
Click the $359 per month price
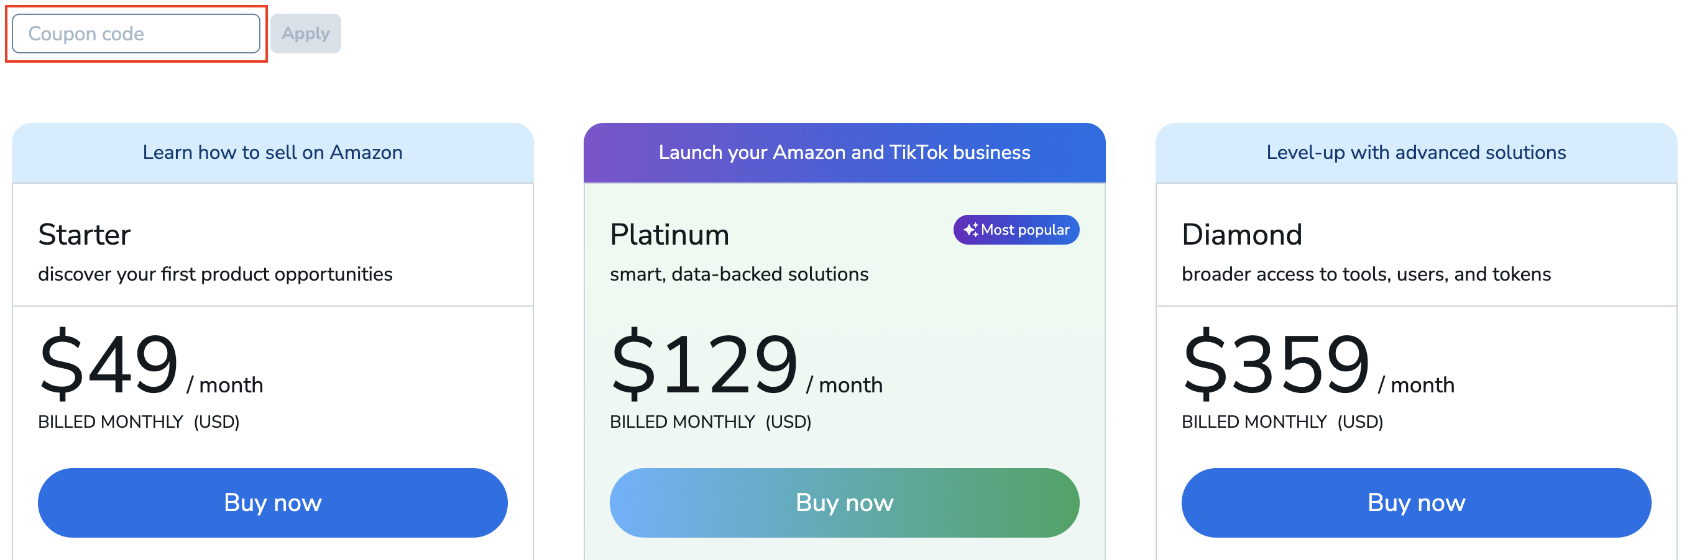coord(1276,364)
